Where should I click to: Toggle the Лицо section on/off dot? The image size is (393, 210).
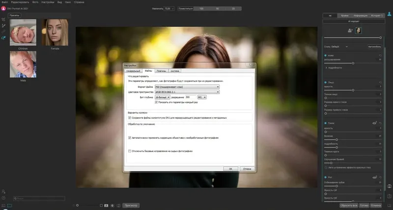[325, 82]
